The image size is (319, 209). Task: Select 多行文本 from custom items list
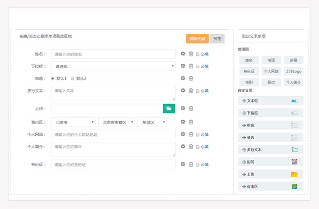point(271,149)
